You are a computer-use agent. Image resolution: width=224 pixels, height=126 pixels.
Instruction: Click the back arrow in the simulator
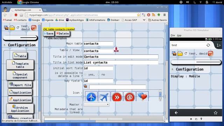[176, 113]
